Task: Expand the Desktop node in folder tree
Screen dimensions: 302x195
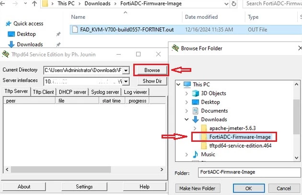Action: [x=186, y=102]
